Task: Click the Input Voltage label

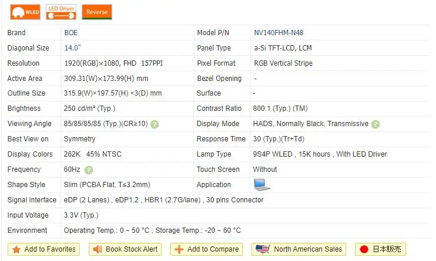Action: tap(28, 215)
